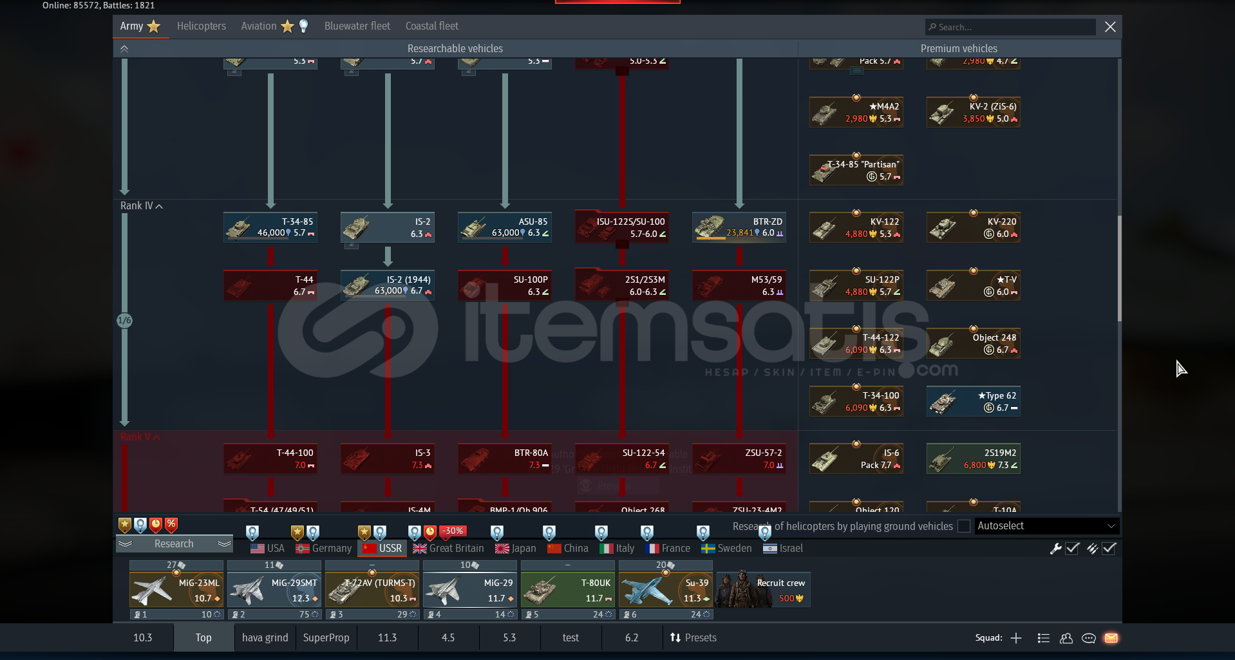The image size is (1235, 660).
Task: Select the MiG-29SMT crew slot
Action: click(274, 590)
